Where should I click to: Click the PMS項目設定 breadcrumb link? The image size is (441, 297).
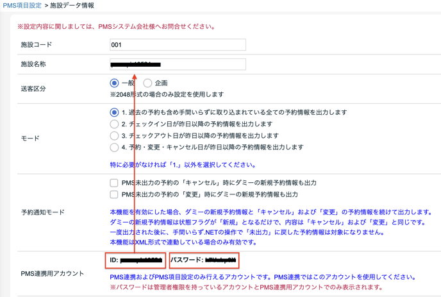tap(22, 6)
